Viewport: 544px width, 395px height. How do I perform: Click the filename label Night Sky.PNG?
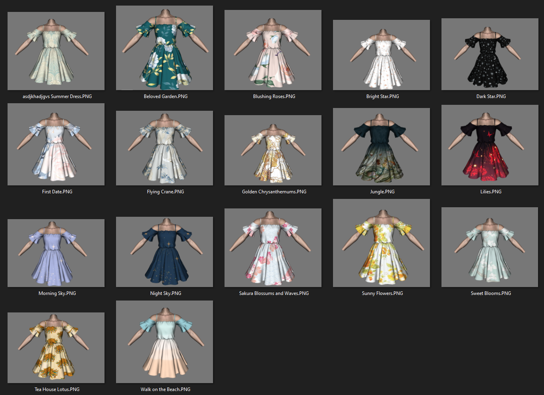(x=165, y=293)
